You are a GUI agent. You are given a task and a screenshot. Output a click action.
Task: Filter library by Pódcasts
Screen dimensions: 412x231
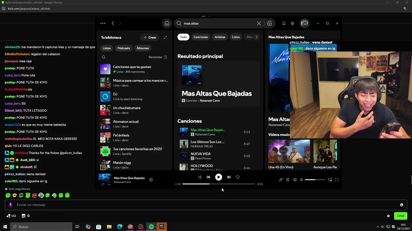click(124, 48)
